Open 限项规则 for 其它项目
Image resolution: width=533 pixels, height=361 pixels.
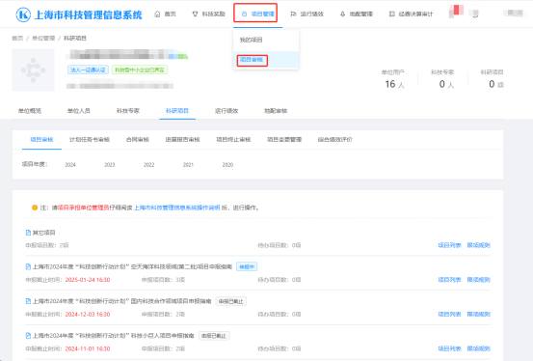(479, 245)
